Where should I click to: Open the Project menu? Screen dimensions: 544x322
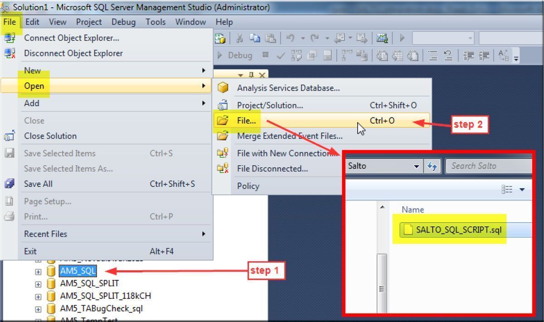point(89,22)
